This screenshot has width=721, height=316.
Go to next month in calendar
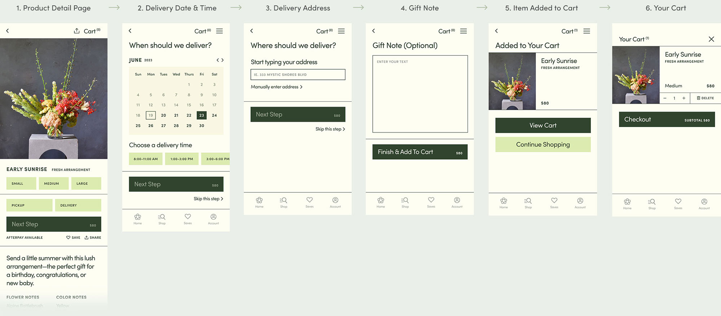pos(222,60)
